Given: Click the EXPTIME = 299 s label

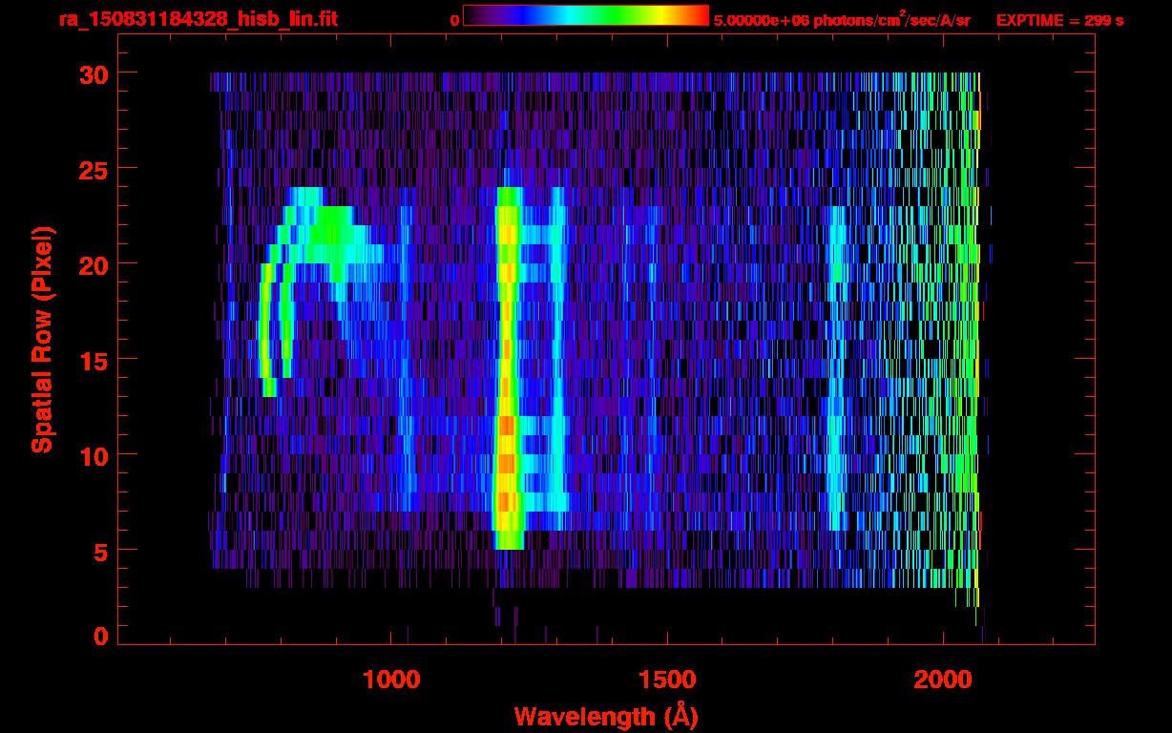Looking at the screenshot, I should pyautogui.click(x=1059, y=20).
